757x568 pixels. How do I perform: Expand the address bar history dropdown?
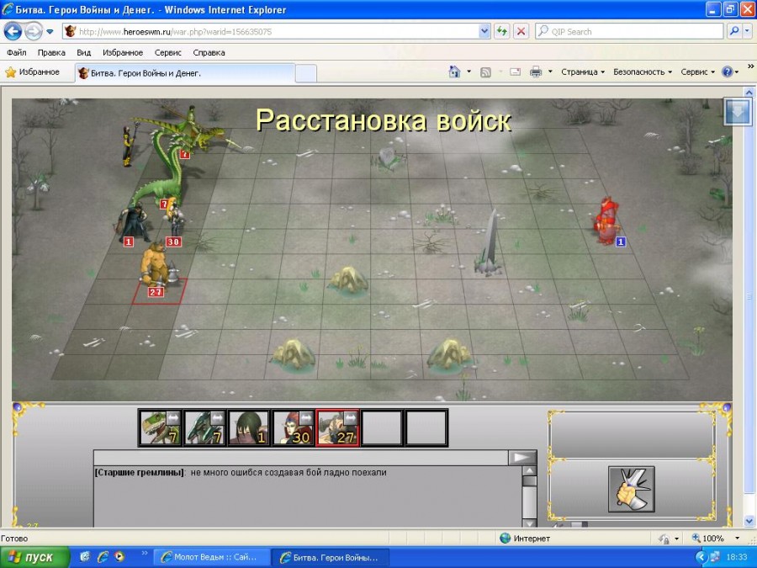point(484,32)
